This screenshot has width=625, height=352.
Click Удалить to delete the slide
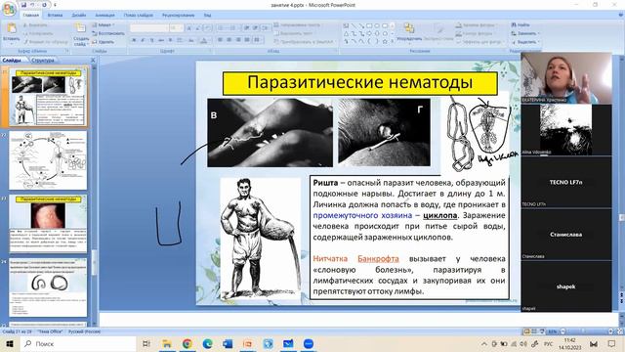click(x=104, y=41)
